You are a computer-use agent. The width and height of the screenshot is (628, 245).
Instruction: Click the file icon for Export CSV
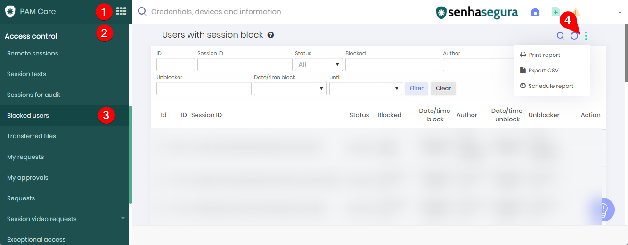(x=523, y=71)
